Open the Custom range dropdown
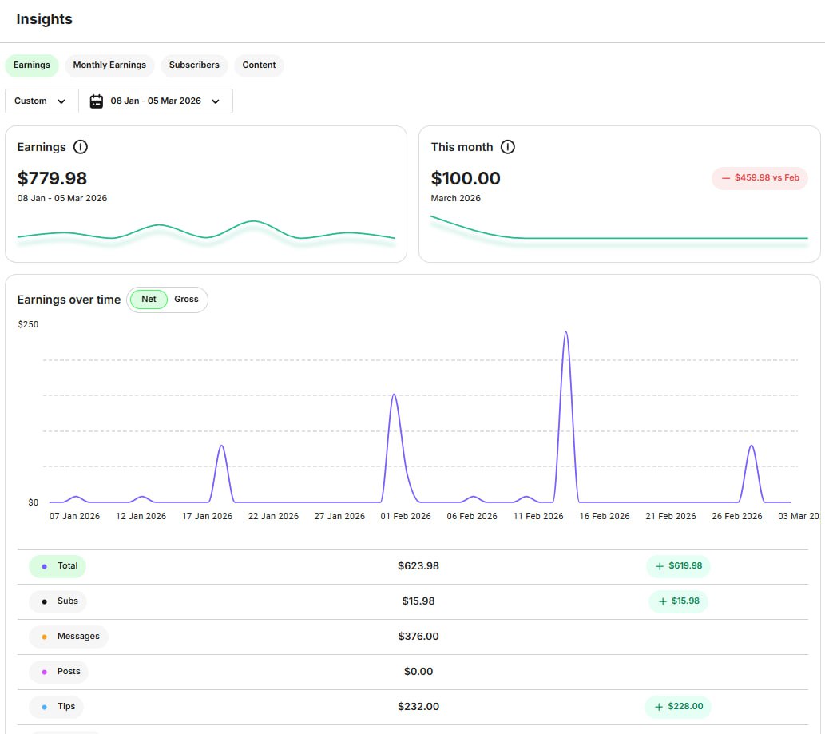Viewport: 825px width, 734px height. point(41,101)
